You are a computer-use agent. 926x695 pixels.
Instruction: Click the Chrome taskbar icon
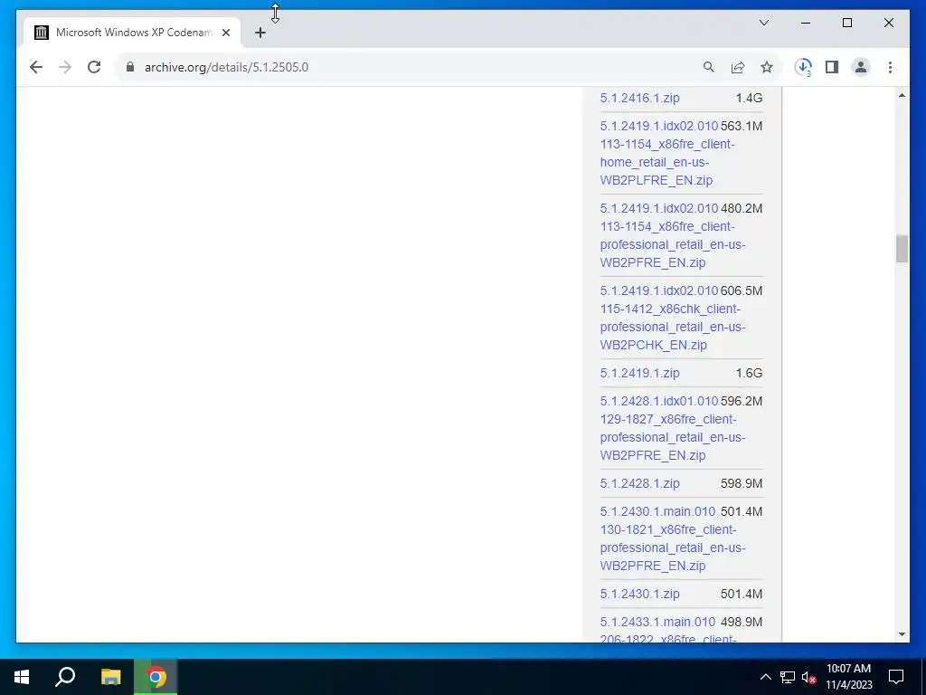point(156,677)
